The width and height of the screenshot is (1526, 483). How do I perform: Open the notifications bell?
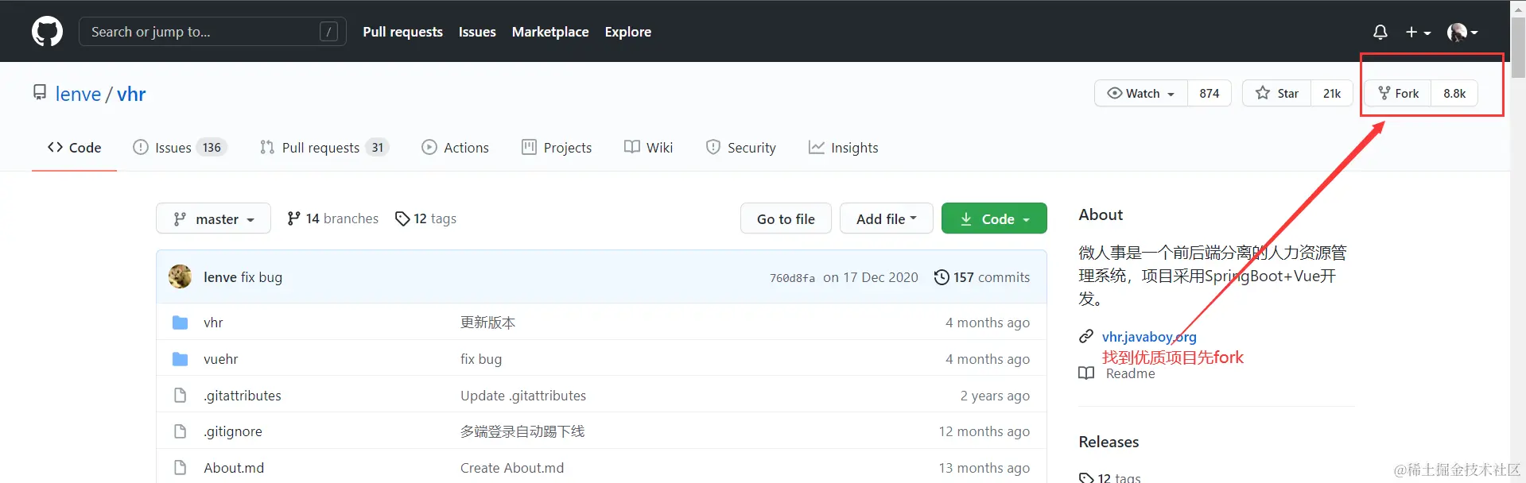tap(1380, 32)
